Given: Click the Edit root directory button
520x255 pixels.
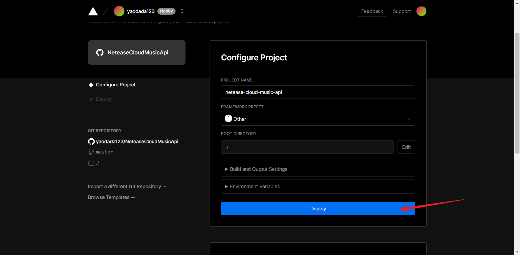Looking at the screenshot, I should [x=406, y=147].
